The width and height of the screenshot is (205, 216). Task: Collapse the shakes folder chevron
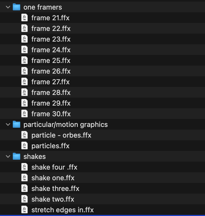[x=7, y=157]
